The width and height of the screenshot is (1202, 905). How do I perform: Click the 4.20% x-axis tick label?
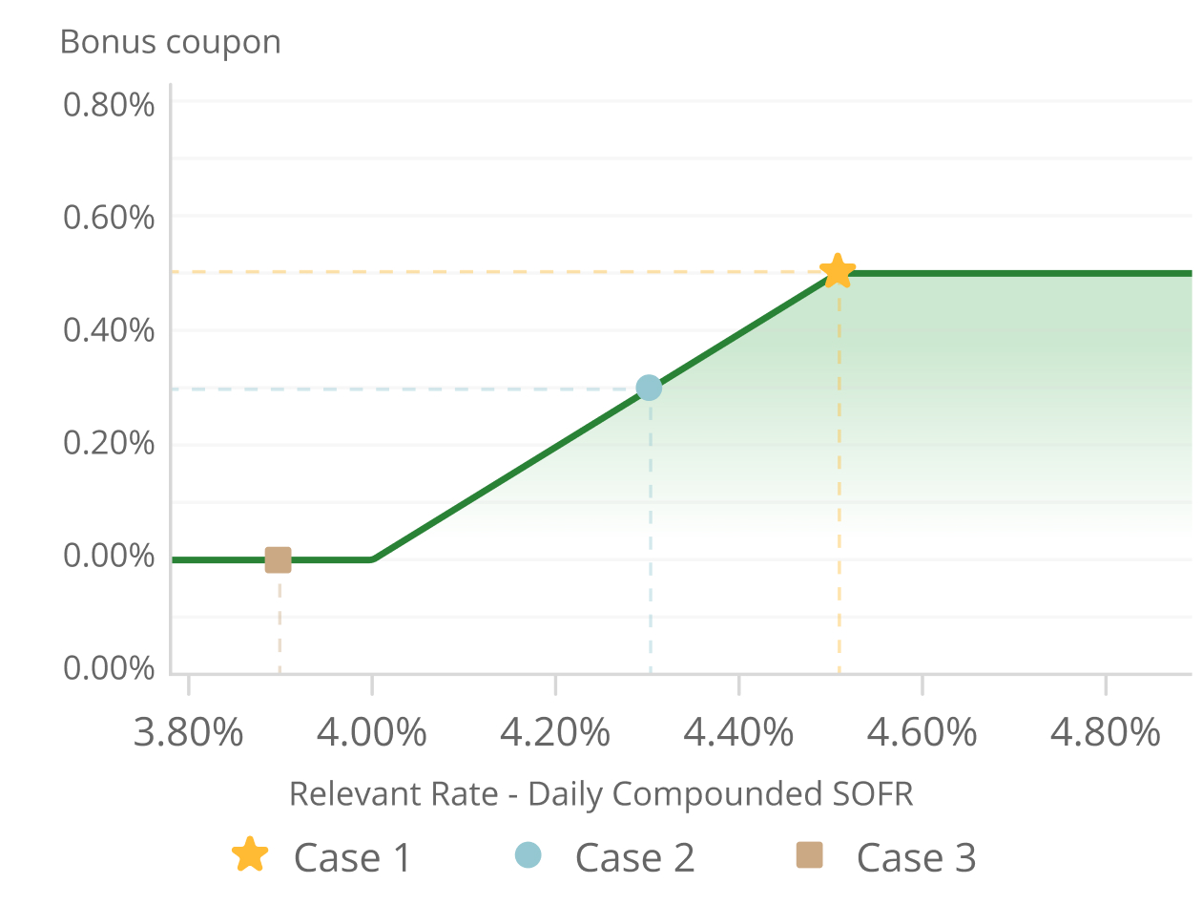555,733
